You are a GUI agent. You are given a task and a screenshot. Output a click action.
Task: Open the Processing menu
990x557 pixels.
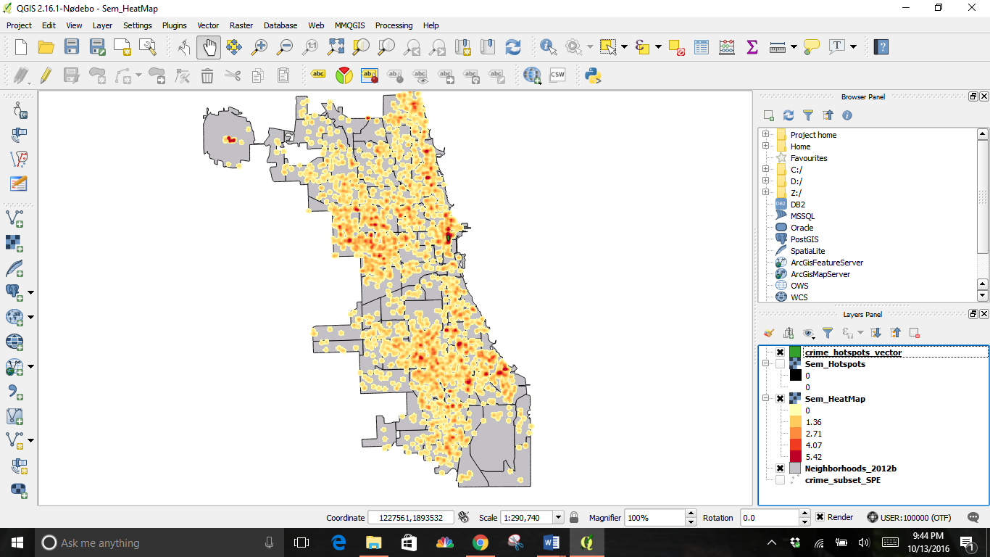[x=394, y=25]
